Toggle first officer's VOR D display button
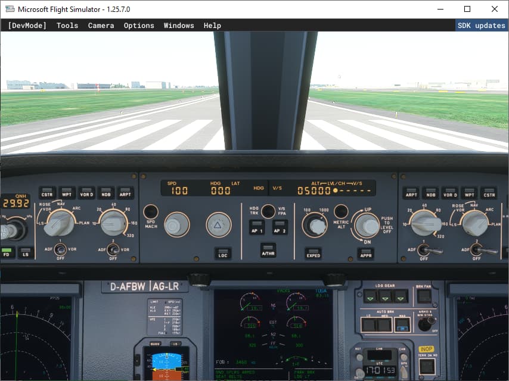The height and width of the screenshot is (381, 509). pyautogui.click(x=450, y=193)
